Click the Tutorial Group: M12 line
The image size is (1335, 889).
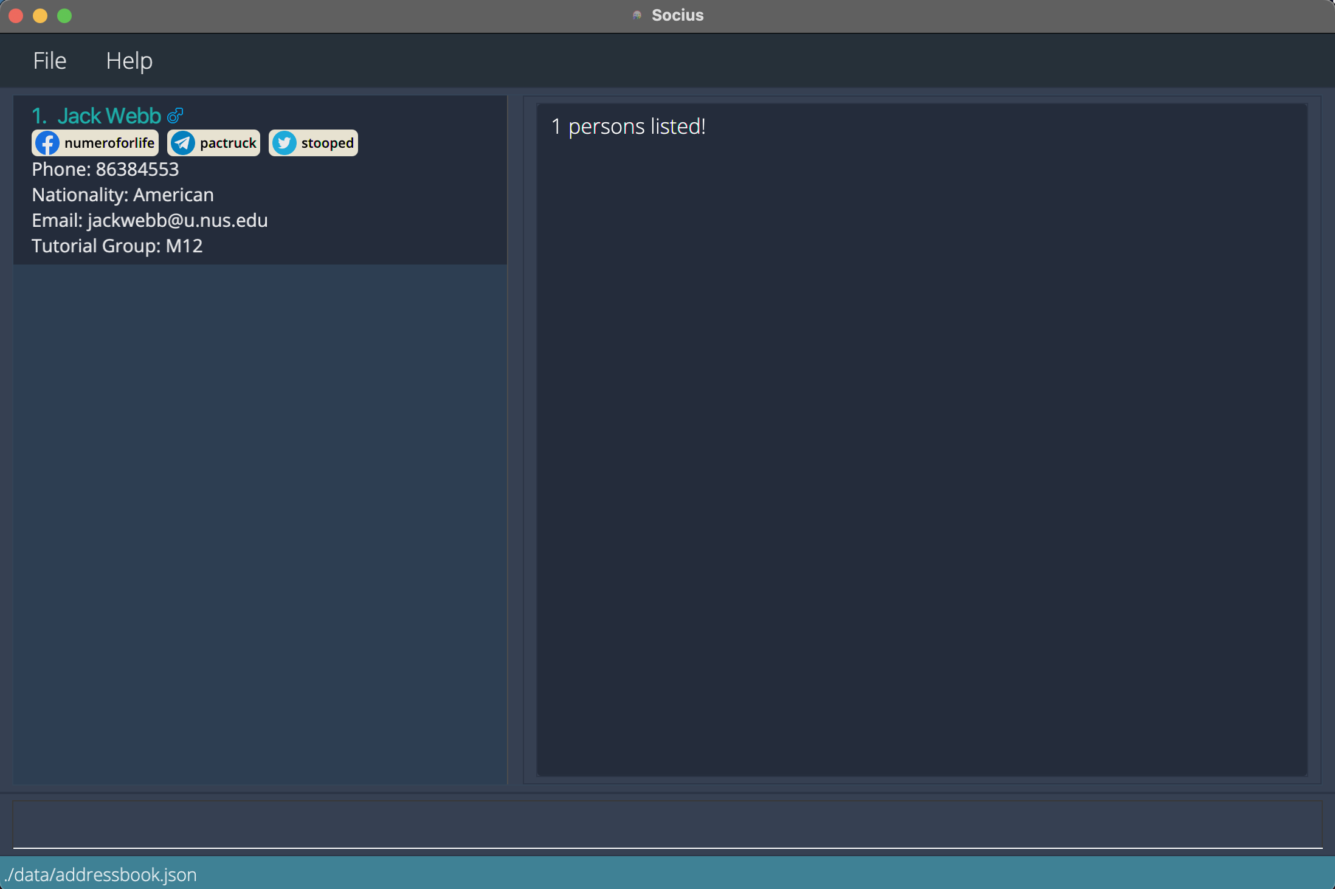coord(117,246)
